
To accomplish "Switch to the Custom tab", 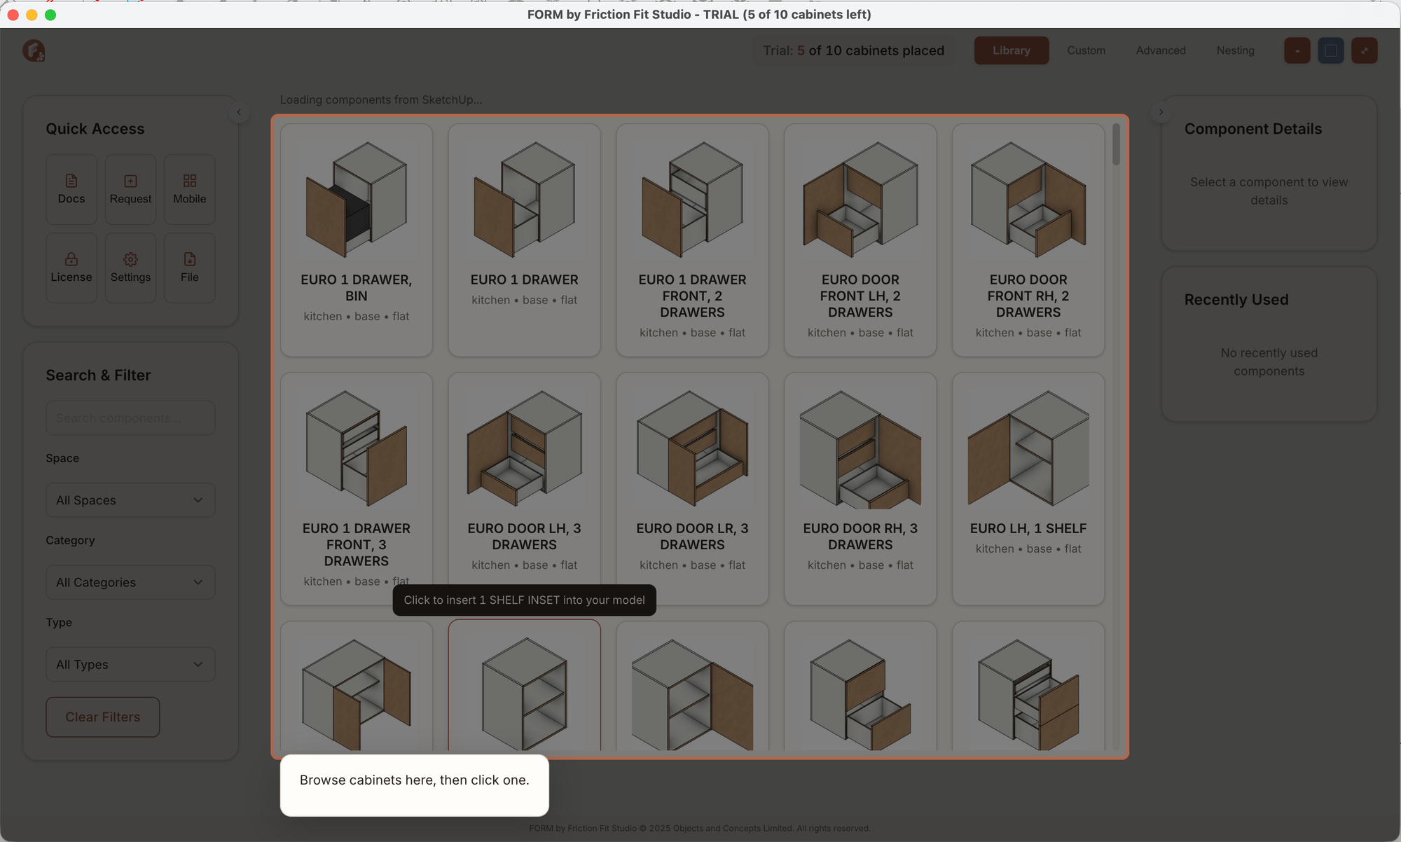I will 1086,50.
